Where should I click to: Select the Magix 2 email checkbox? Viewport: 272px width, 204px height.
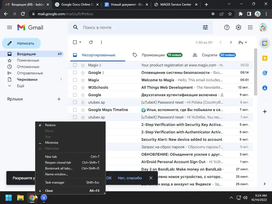click(75, 65)
